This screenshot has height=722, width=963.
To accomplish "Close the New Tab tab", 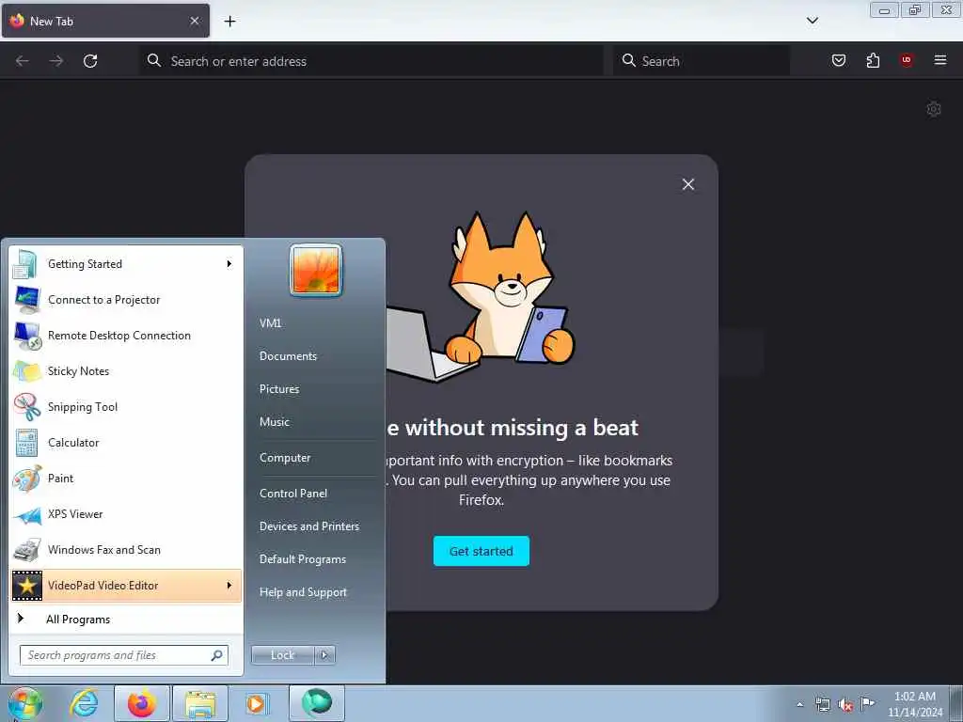I will coord(194,21).
